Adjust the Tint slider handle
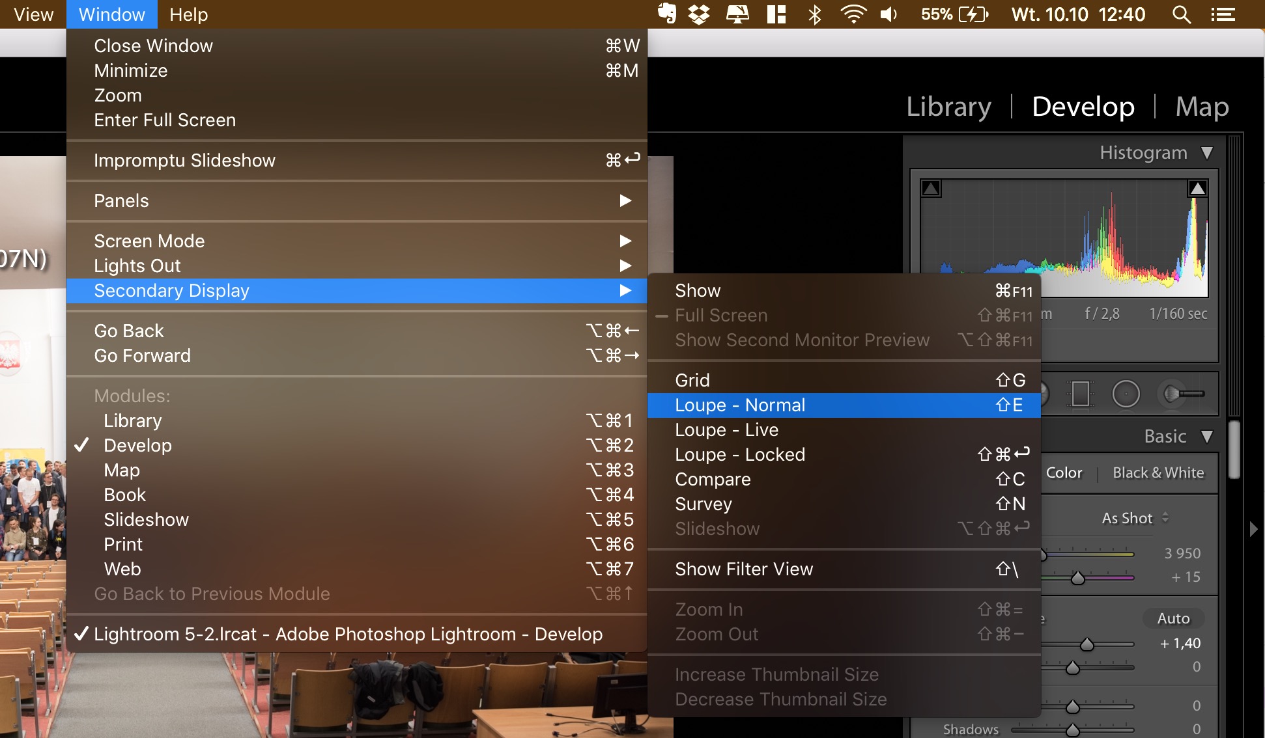This screenshot has width=1265, height=738. [x=1078, y=578]
